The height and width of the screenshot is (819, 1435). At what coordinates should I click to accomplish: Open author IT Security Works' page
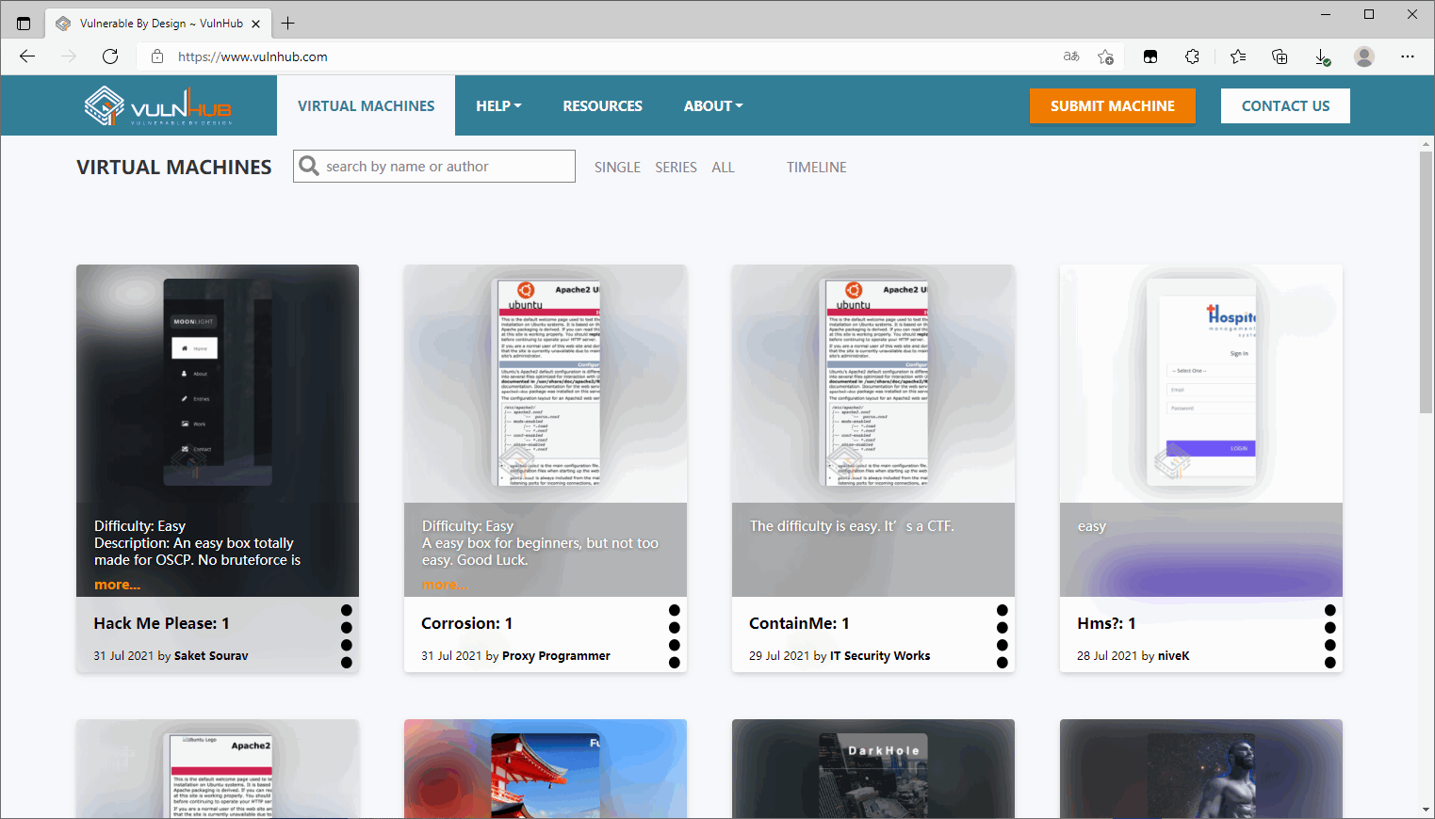tap(880, 655)
